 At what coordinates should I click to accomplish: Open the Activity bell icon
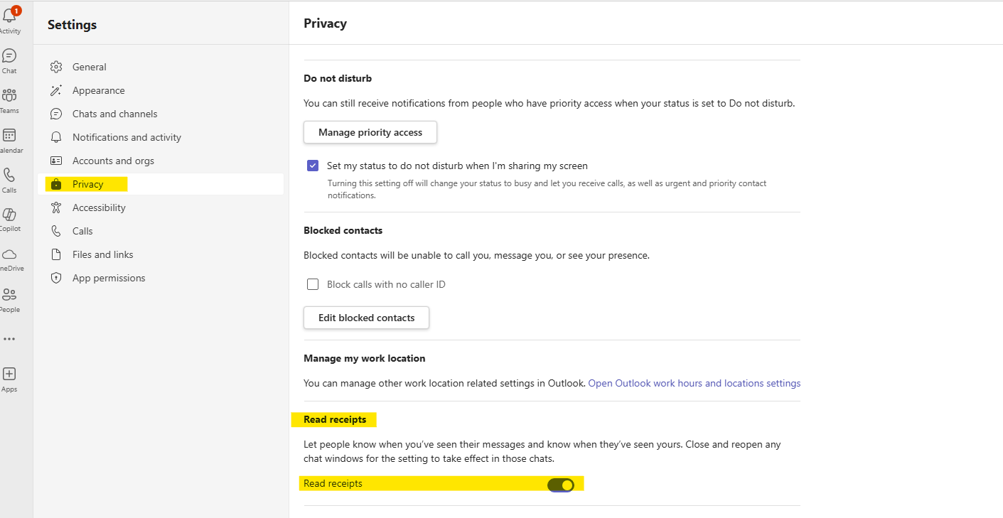[9, 17]
